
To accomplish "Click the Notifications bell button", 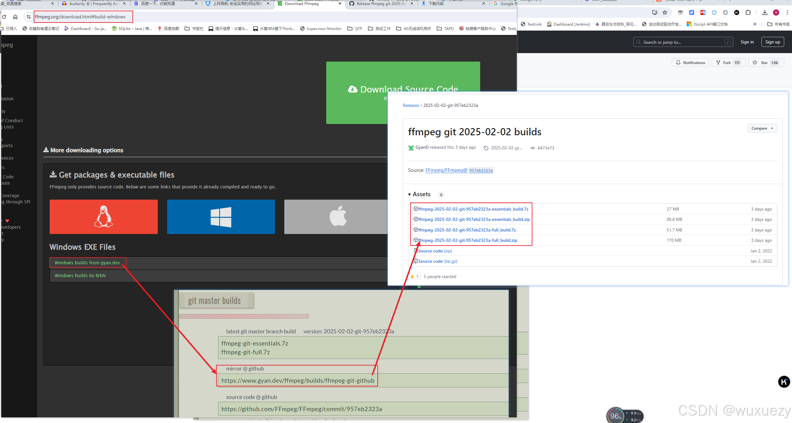I will (690, 63).
